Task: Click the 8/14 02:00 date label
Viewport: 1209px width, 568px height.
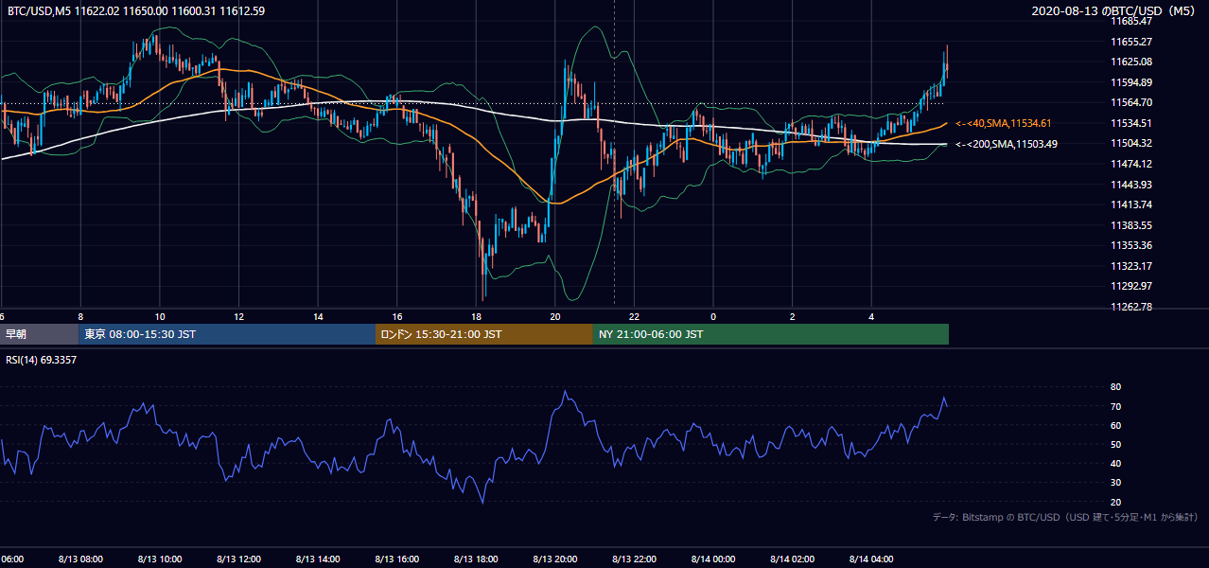Action: coord(793,559)
